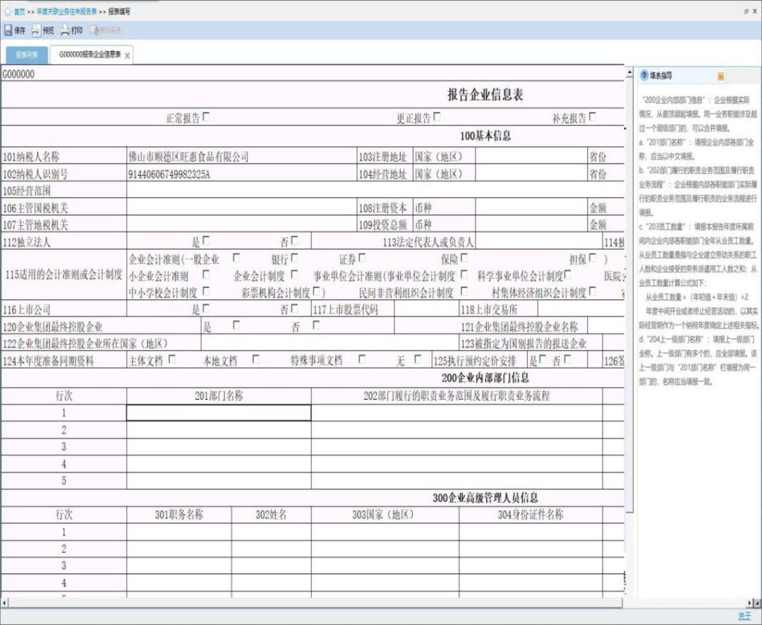Click the 105经营范围 input field

point(375,190)
